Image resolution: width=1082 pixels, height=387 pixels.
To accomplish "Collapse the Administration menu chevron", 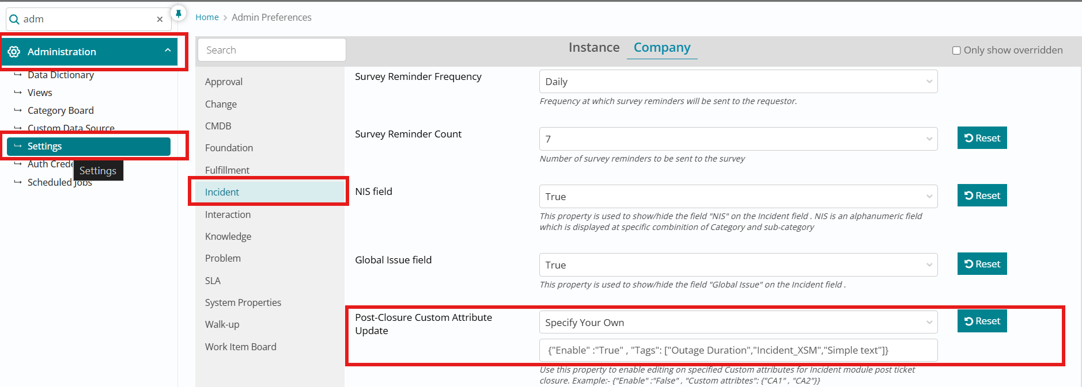I will (168, 51).
